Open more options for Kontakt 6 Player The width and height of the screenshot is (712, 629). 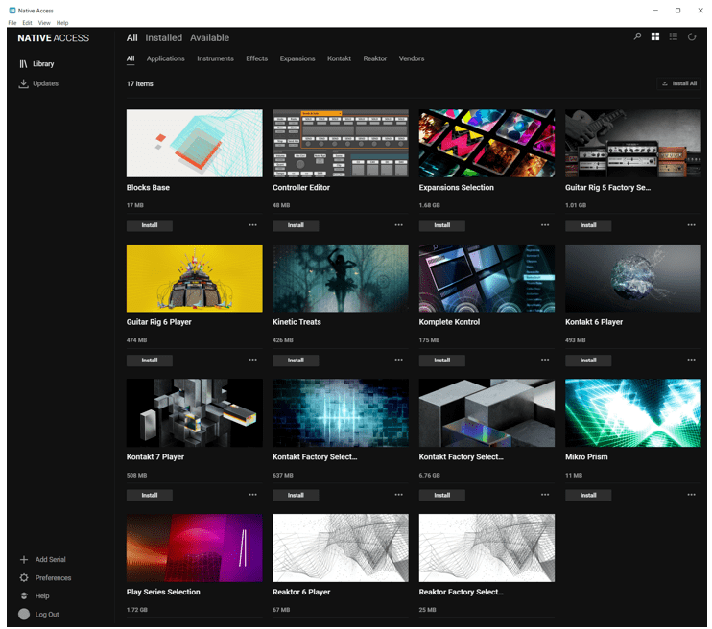(x=691, y=360)
